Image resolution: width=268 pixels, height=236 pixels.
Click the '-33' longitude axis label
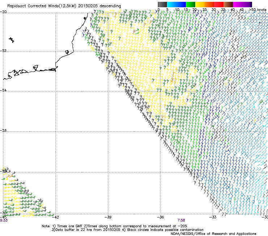click(213, 217)
